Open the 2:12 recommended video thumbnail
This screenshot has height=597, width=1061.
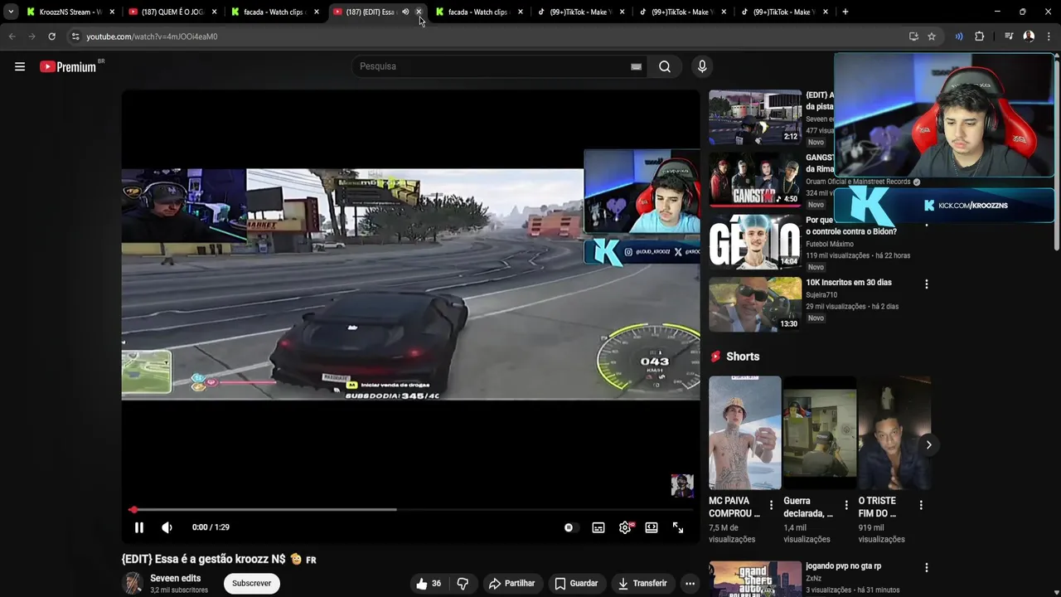(754, 117)
